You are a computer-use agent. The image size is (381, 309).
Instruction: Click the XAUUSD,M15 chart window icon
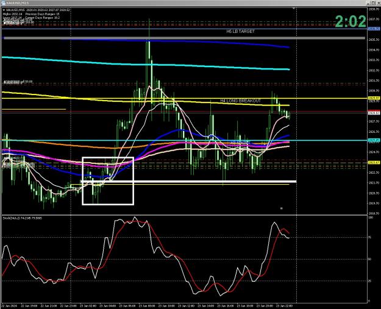4,3
